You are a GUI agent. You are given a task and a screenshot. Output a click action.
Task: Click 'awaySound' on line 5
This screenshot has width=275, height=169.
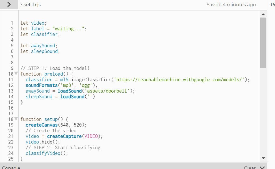[43, 46]
